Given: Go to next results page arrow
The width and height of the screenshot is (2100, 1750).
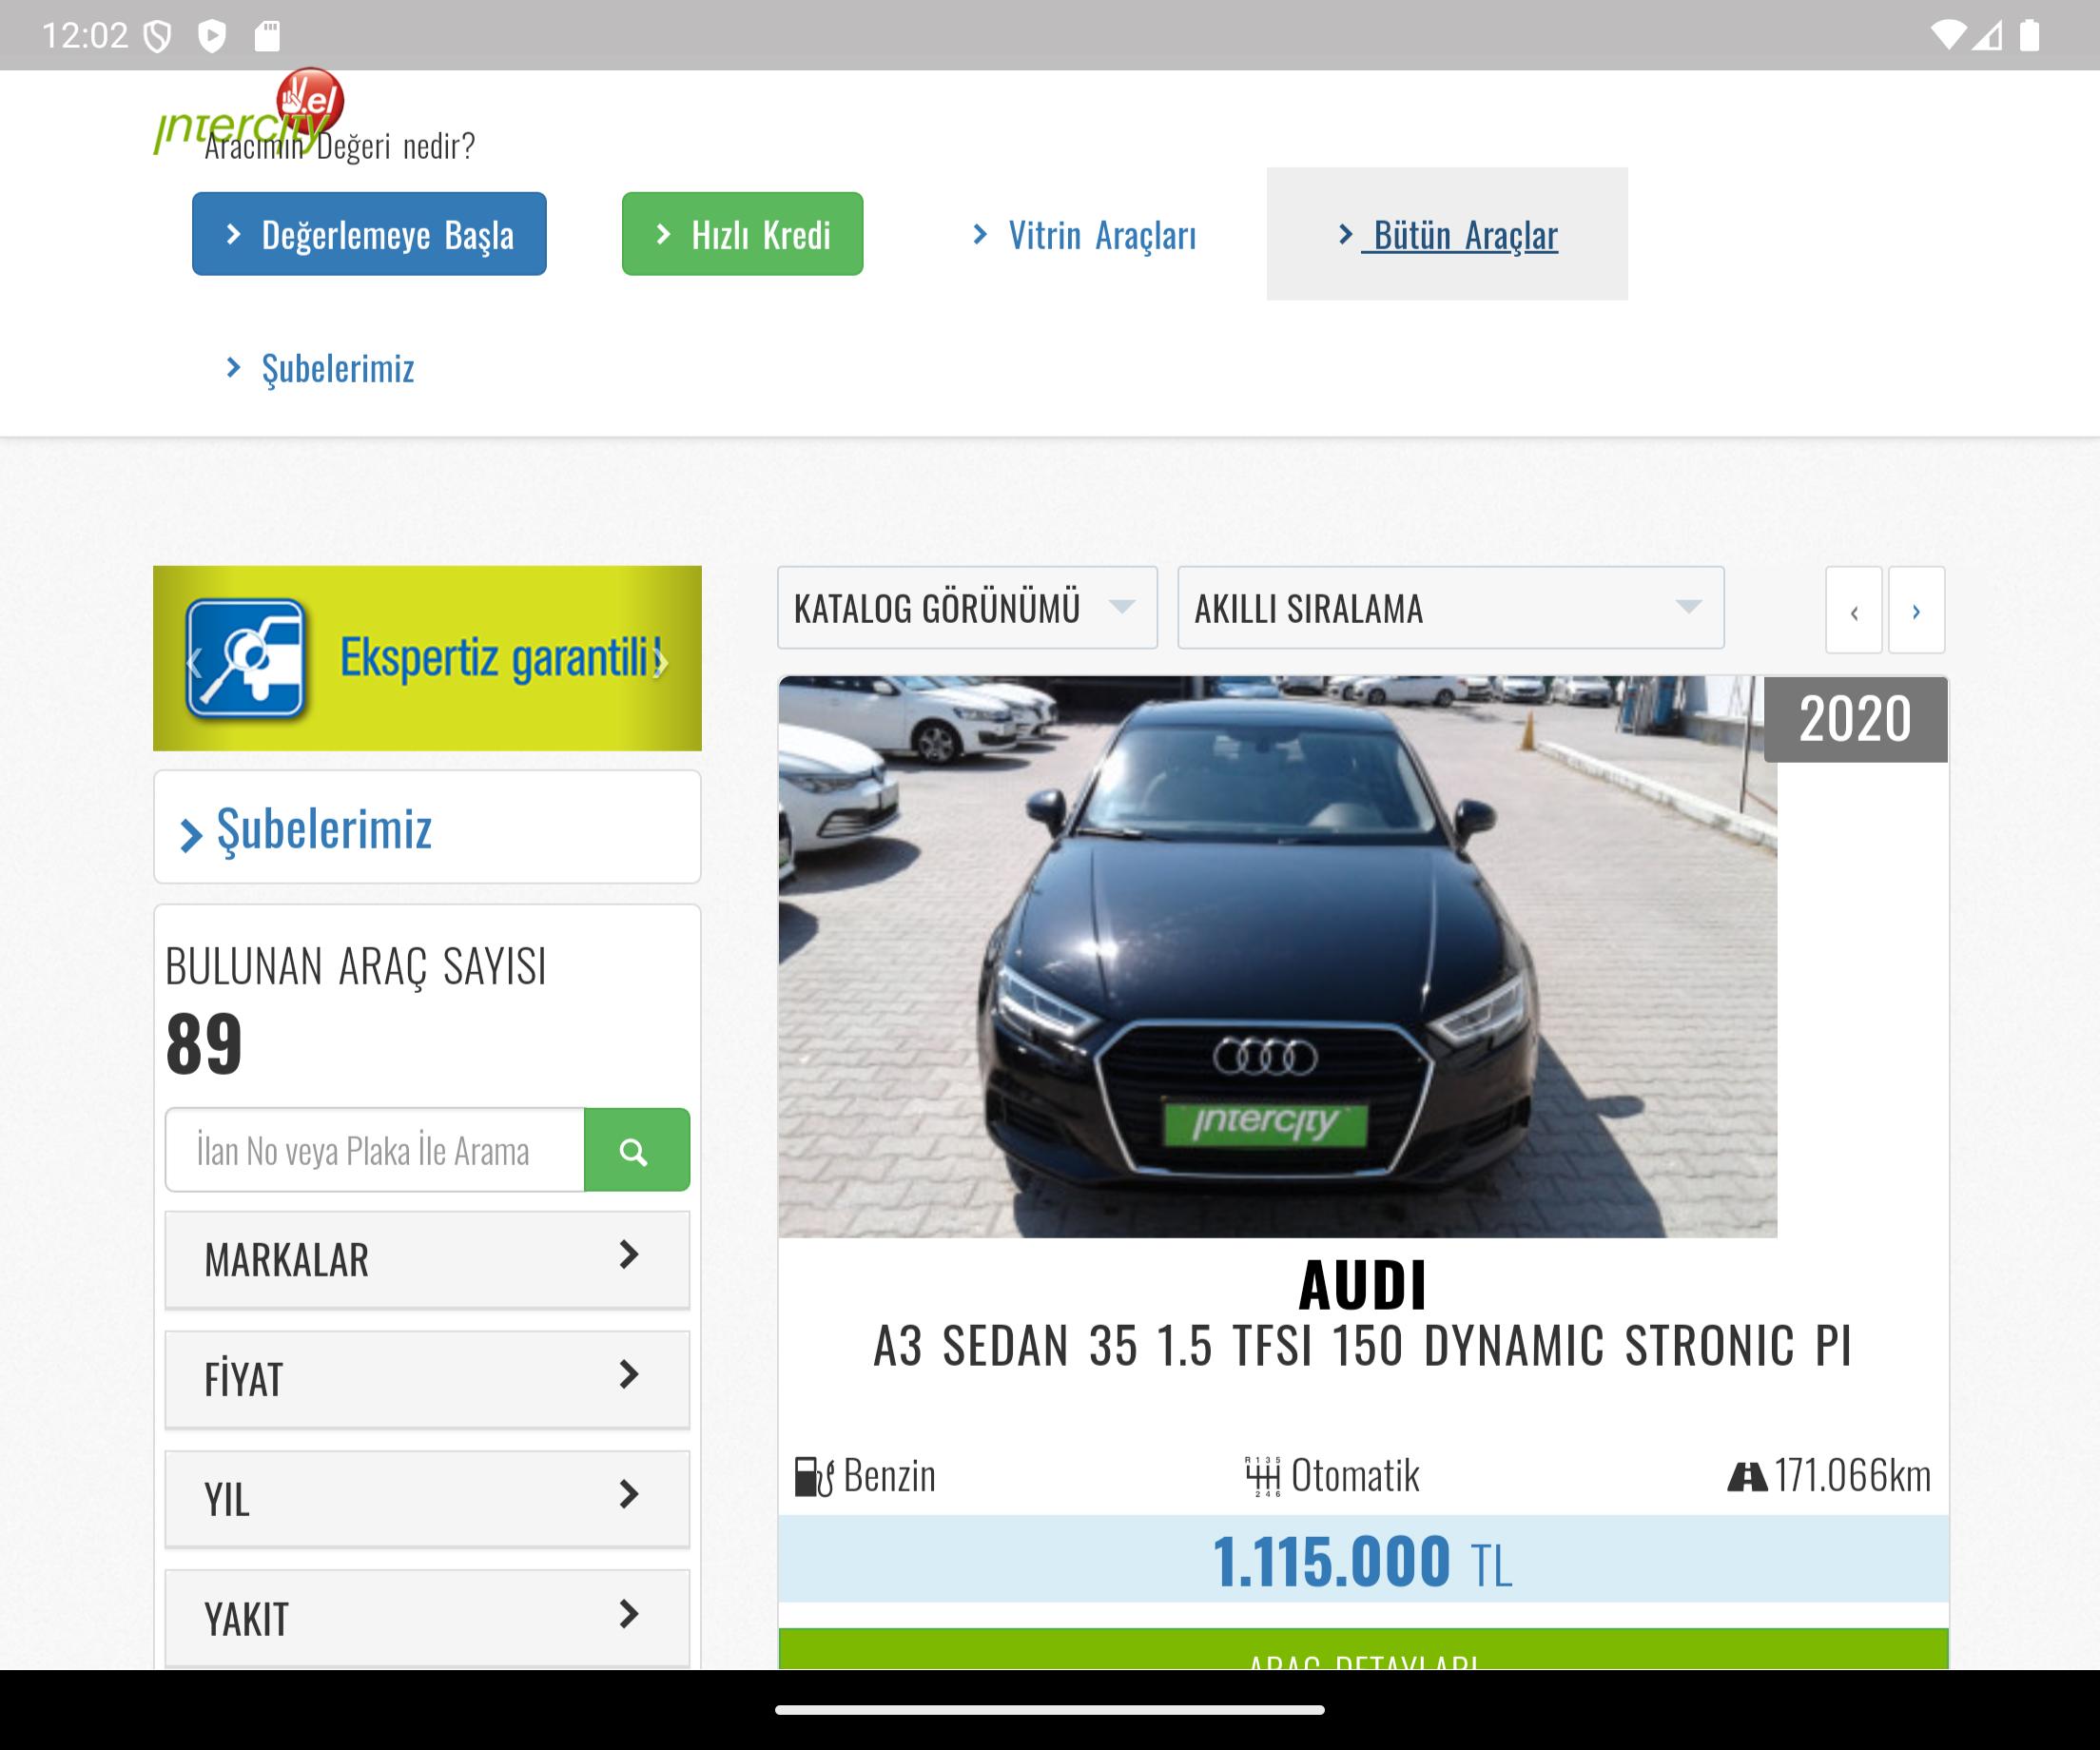Looking at the screenshot, I should click(x=1916, y=610).
